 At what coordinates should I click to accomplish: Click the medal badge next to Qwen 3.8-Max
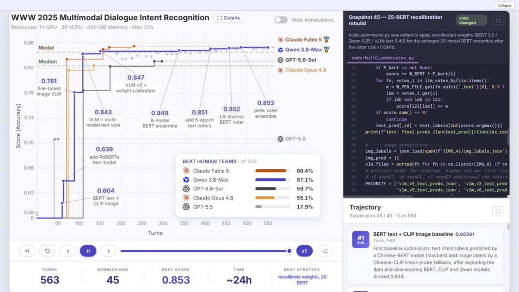pyautogui.click(x=326, y=50)
